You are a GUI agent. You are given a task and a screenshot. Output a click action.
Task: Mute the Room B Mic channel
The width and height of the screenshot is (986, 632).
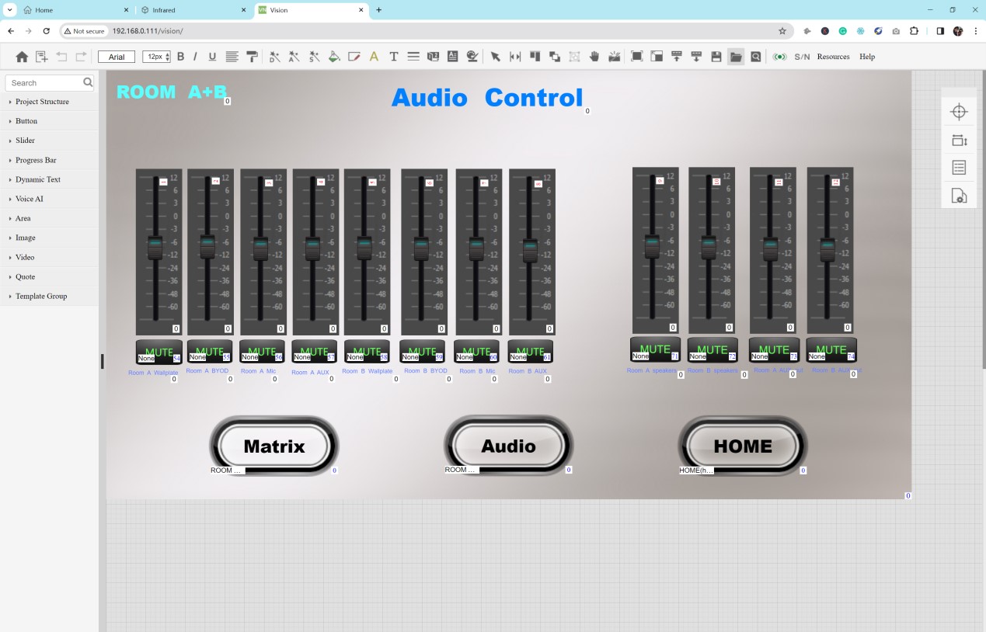(476, 352)
